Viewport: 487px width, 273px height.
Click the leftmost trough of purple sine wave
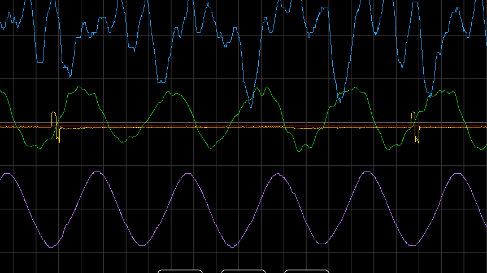click(52, 246)
